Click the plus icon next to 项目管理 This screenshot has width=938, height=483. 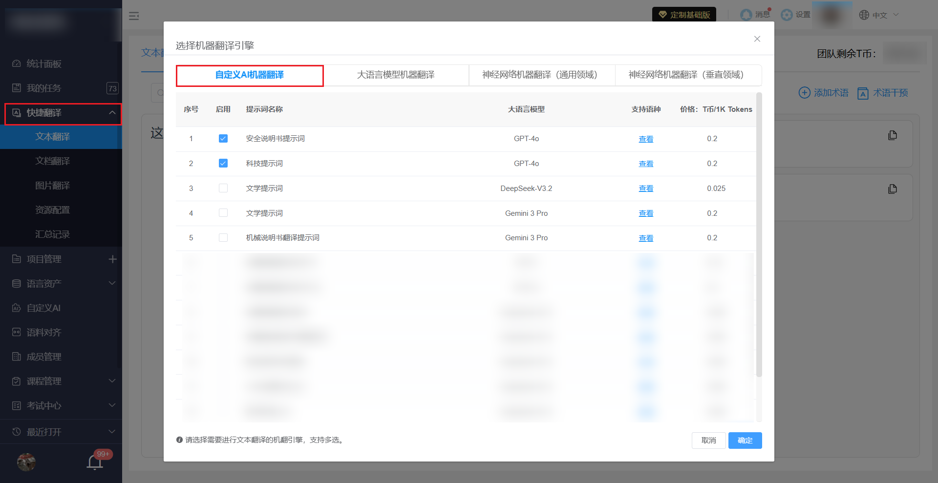coord(112,259)
